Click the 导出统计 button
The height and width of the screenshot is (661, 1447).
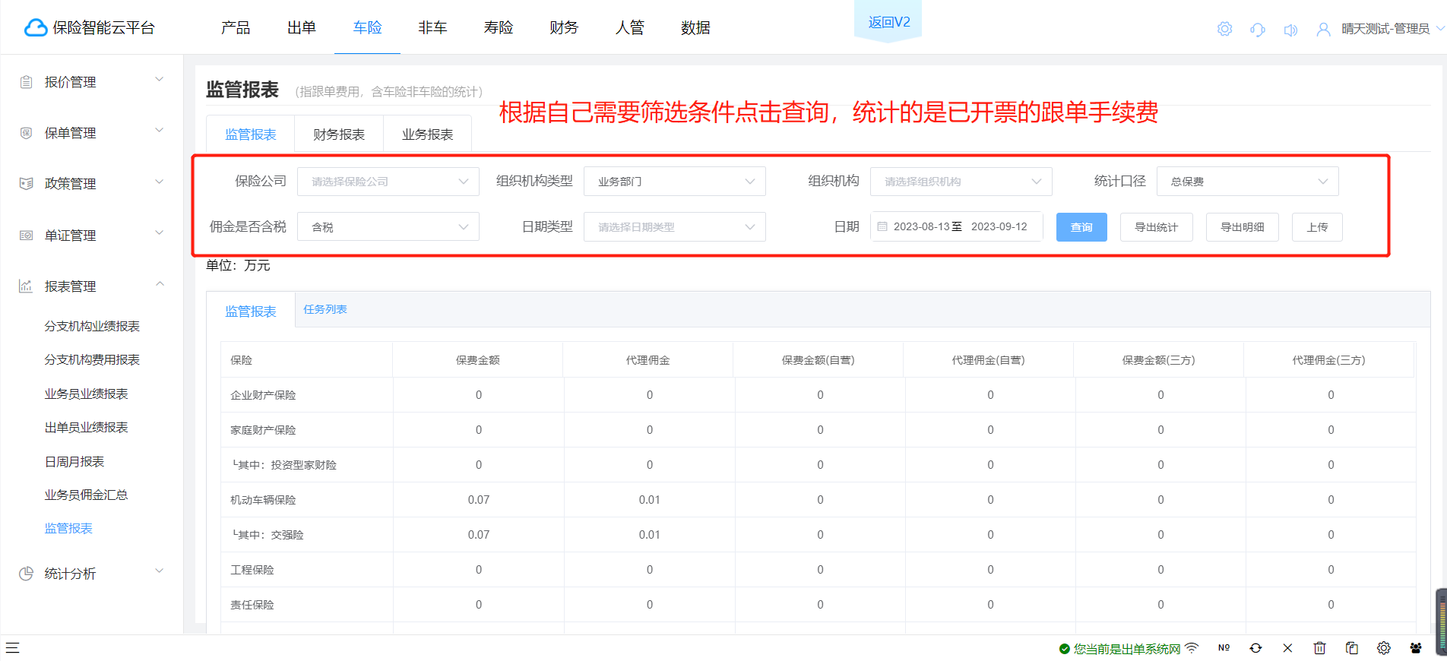click(1157, 227)
